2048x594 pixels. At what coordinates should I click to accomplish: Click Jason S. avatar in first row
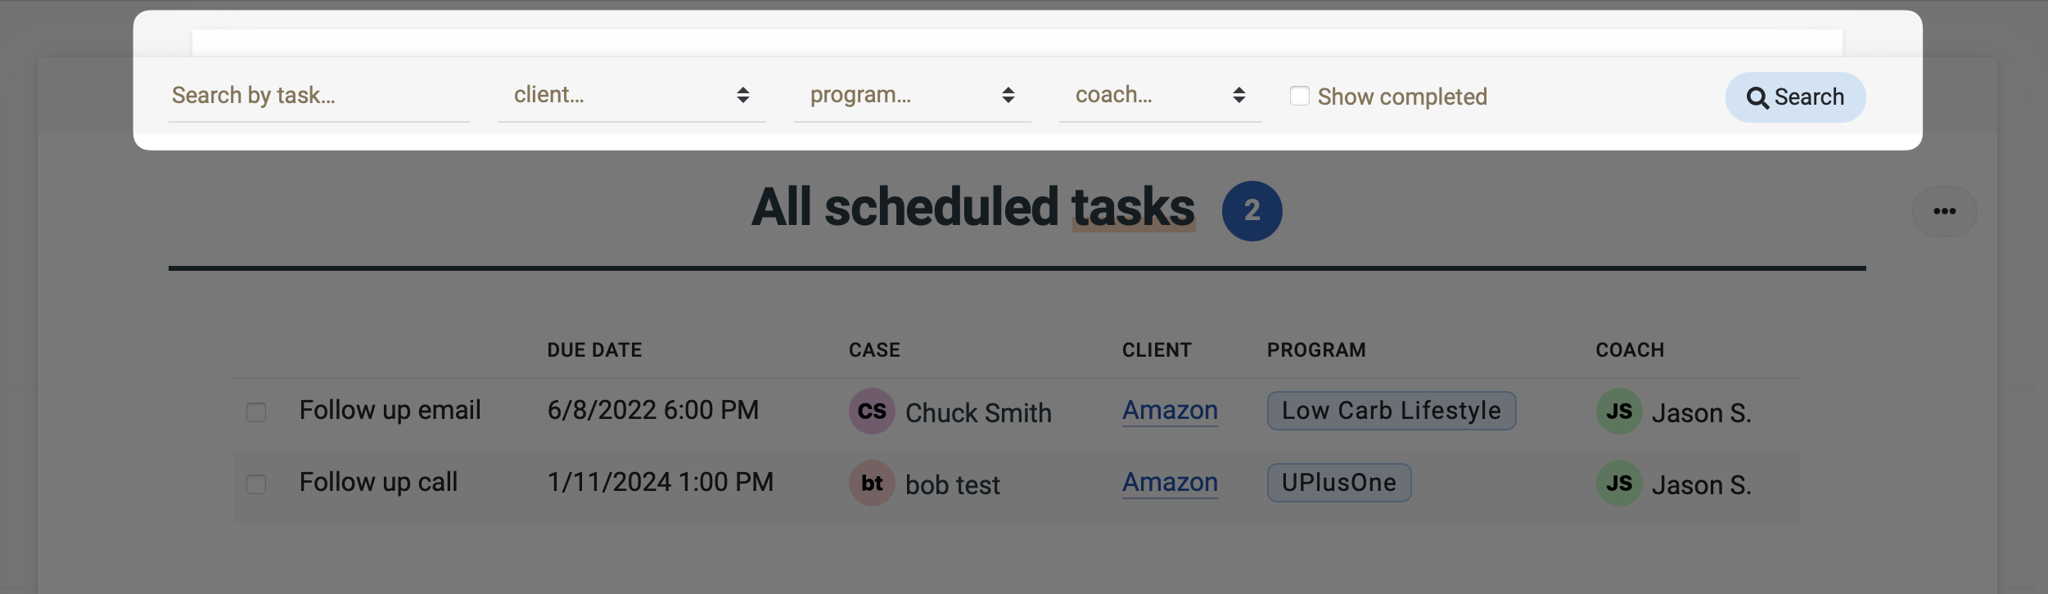coord(1618,411)
